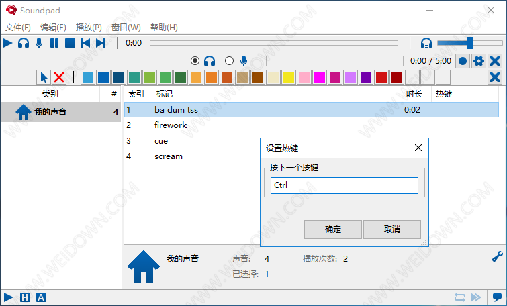Click the hotkey input field showing Ctrl
Viewport: 507px width, 306px height.
(x=344, y=185)
